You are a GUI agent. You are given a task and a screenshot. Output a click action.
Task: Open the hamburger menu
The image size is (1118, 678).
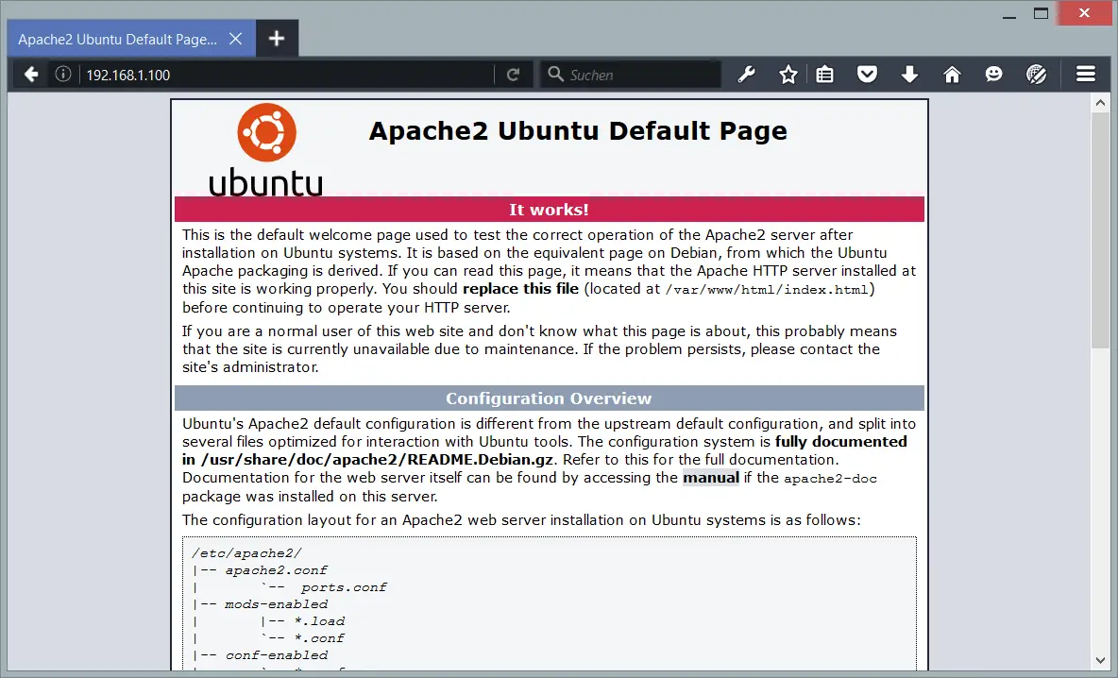pyautogui.click(x=1085, y=75)
